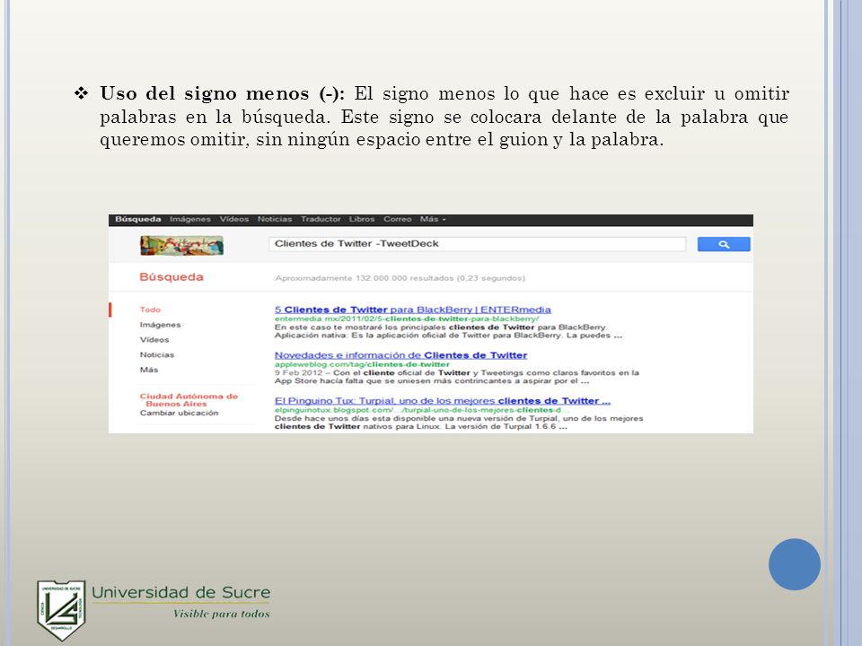Open Correo in the top bar
Screen dimensions: 862x646
click(398, 219)
